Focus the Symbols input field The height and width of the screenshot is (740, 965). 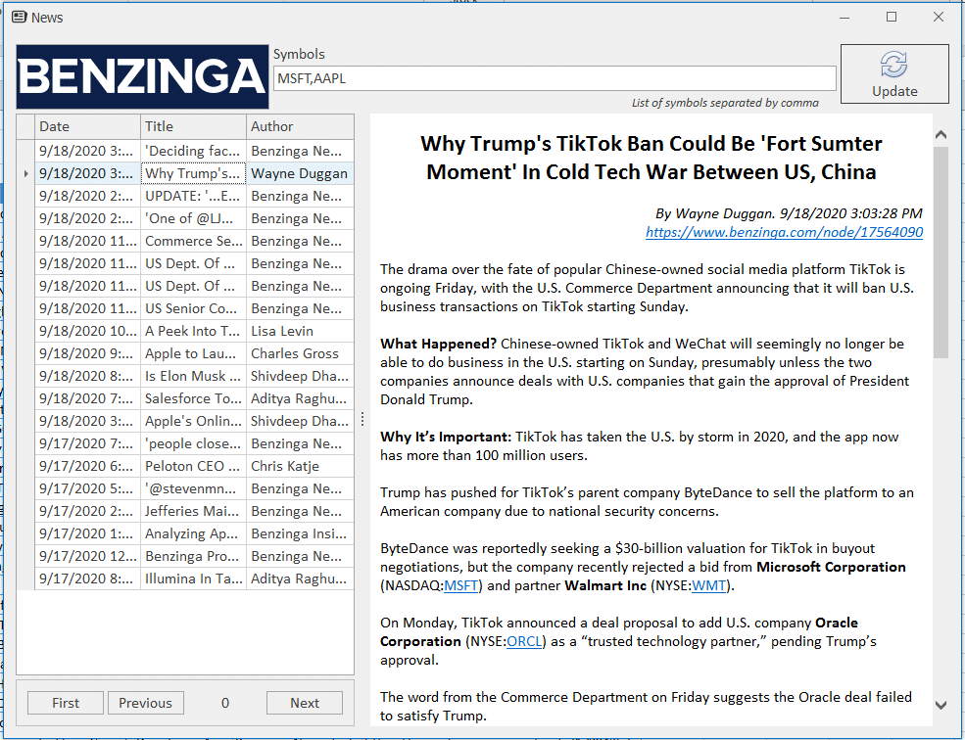pyautogui.click(x=555, y=78)
